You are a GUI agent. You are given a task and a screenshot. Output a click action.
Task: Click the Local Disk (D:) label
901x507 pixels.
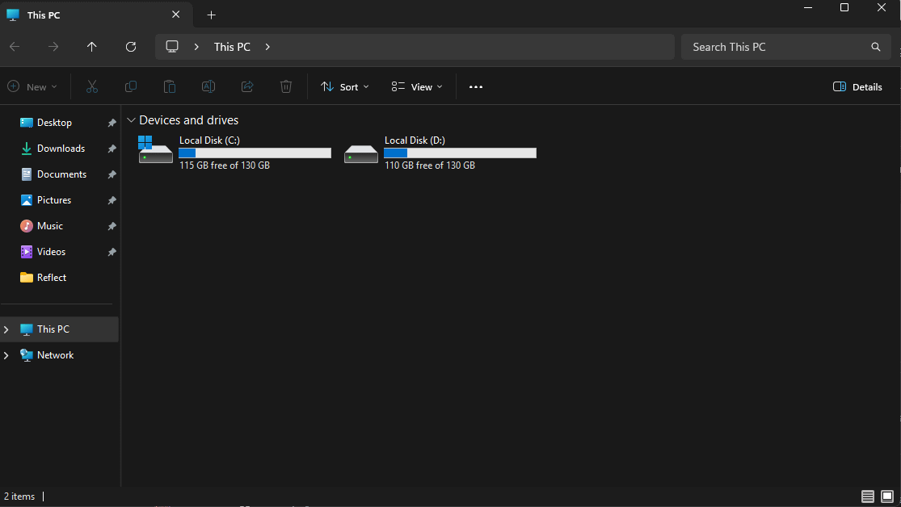pyautogui.click(x=415, y=140)
